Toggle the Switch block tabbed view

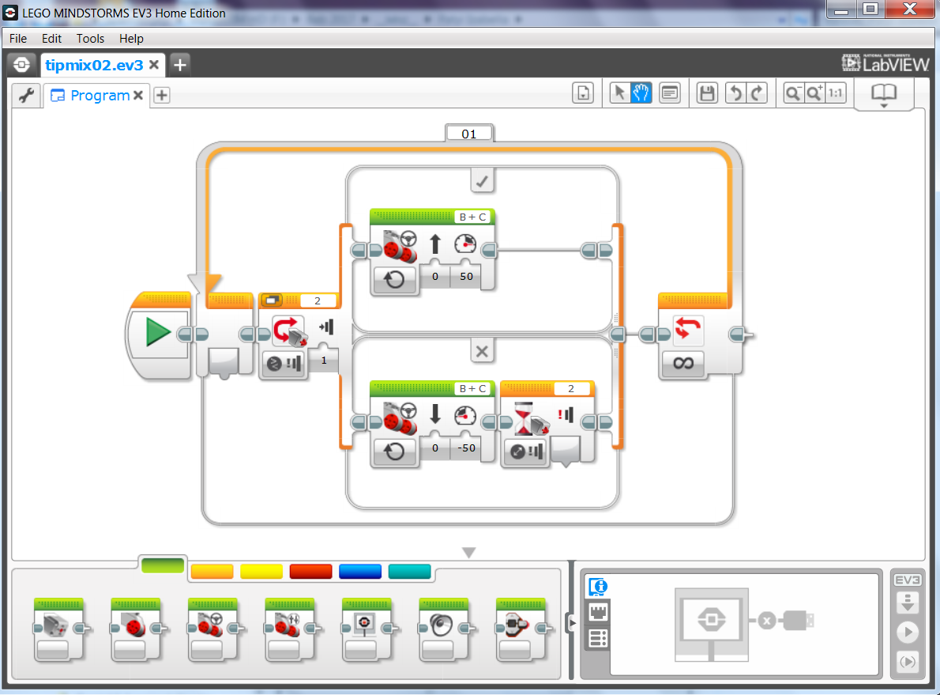[273, 300]
